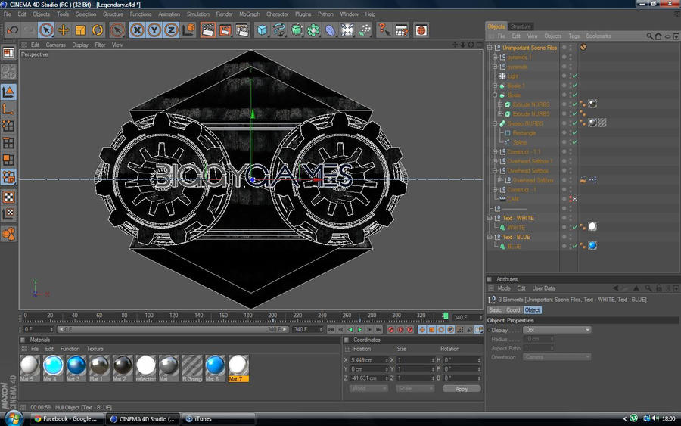Toggle the X-axis lock

(x=137, y=30)
